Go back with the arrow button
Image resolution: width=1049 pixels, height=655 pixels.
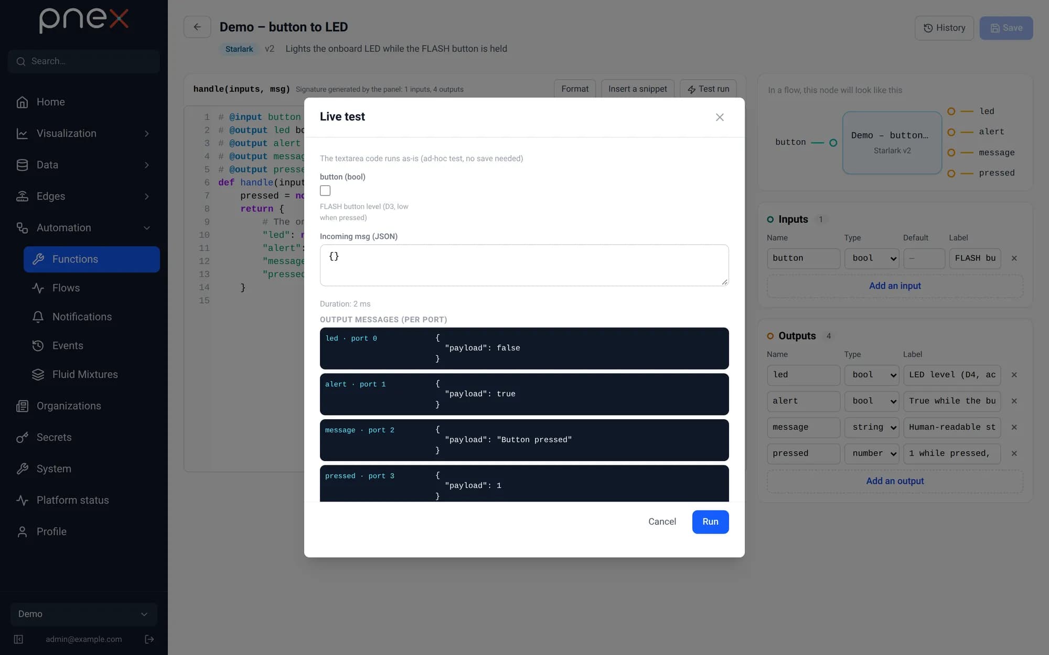coord(197,27)
